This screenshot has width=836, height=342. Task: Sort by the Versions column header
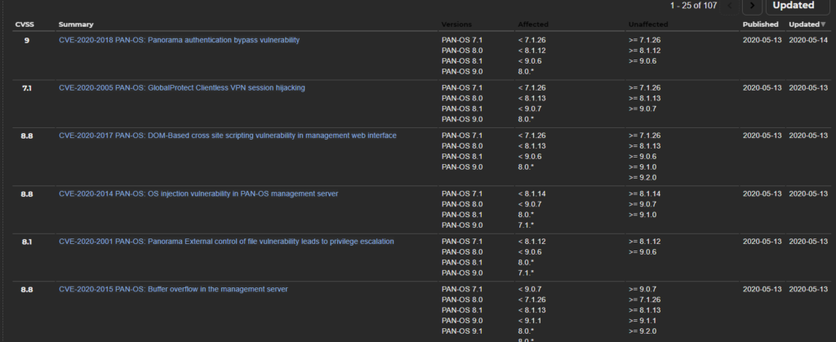pyautogui.click(x=456, y=24)
